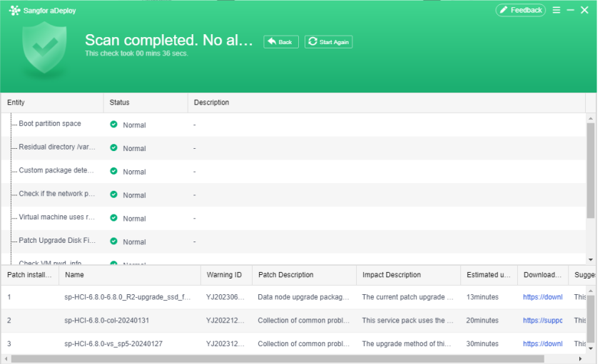Click the status icon for Virtual machine row
Viewport: 600px width, 364px height.
(113, 218)
